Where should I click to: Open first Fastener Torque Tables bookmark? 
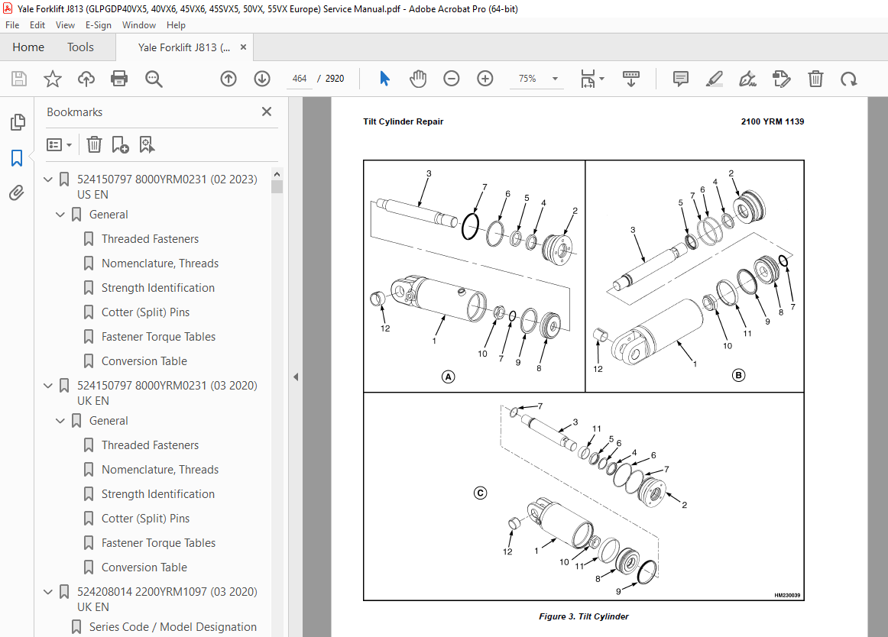pyautogui.click(x=158, y=336)
